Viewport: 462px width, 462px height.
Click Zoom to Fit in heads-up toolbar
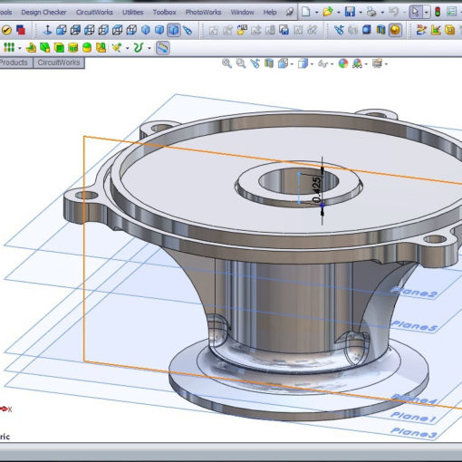click(x=226, y=63)
